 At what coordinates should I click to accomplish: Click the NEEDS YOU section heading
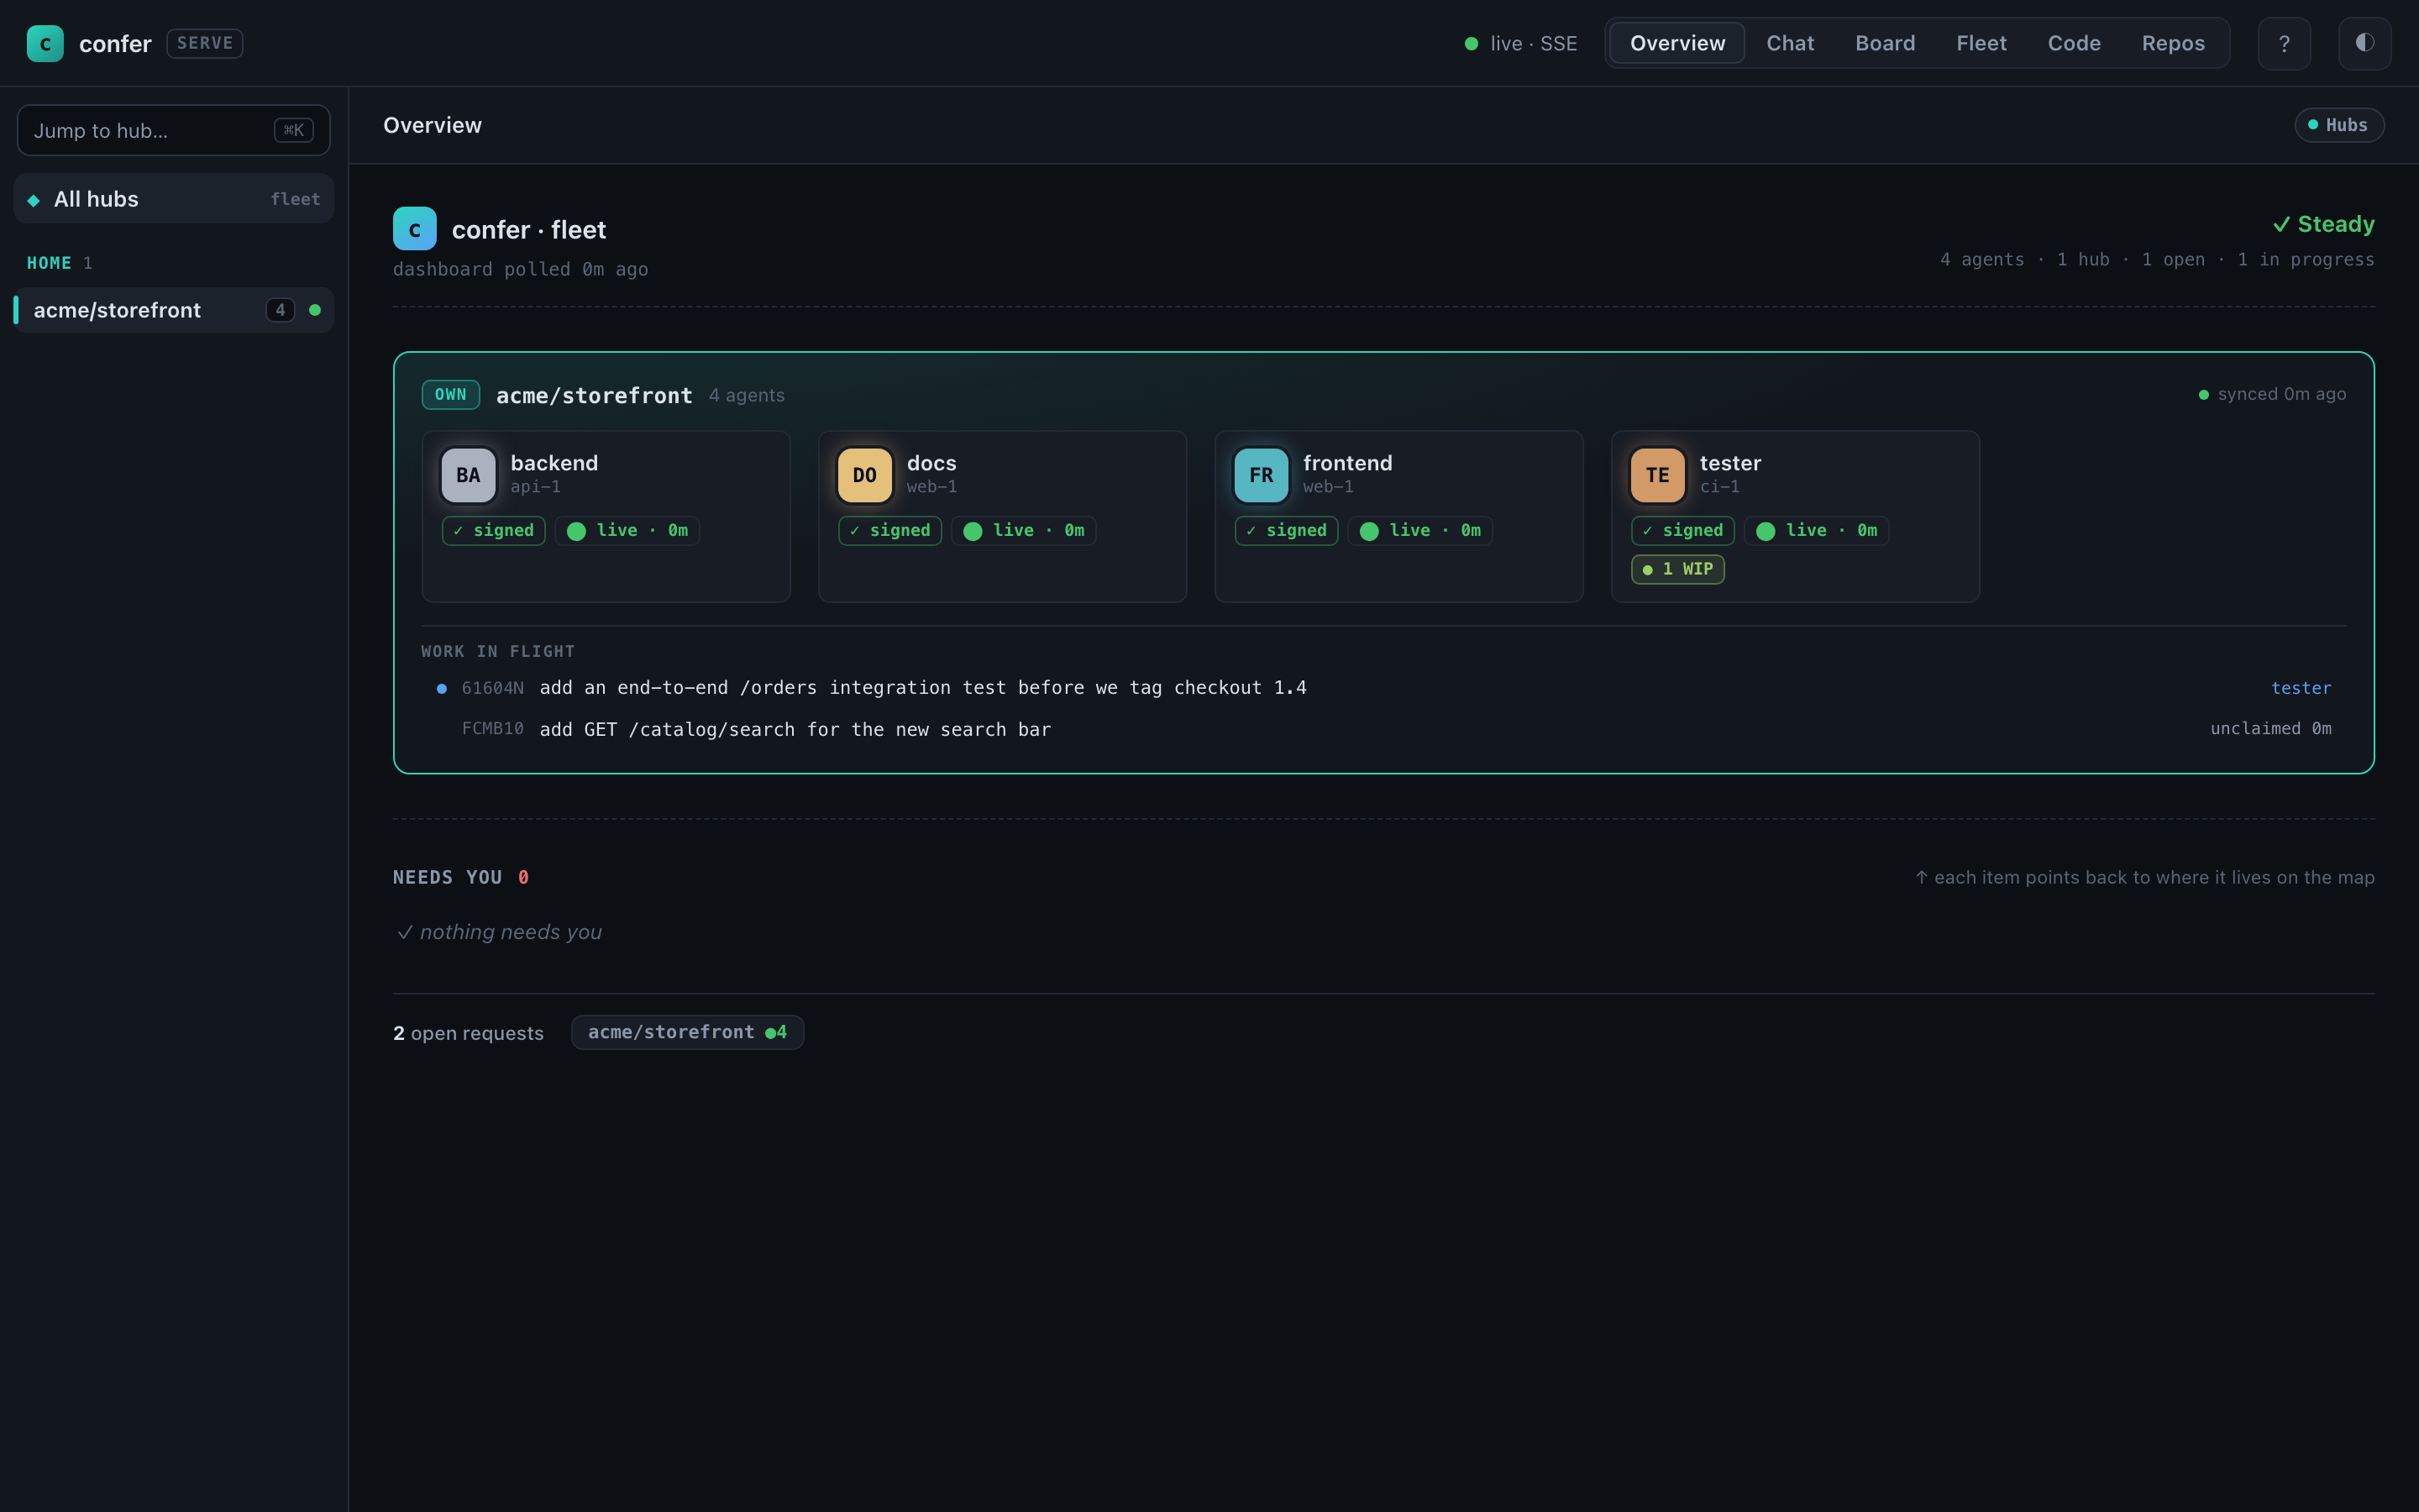tap(448, 877)
